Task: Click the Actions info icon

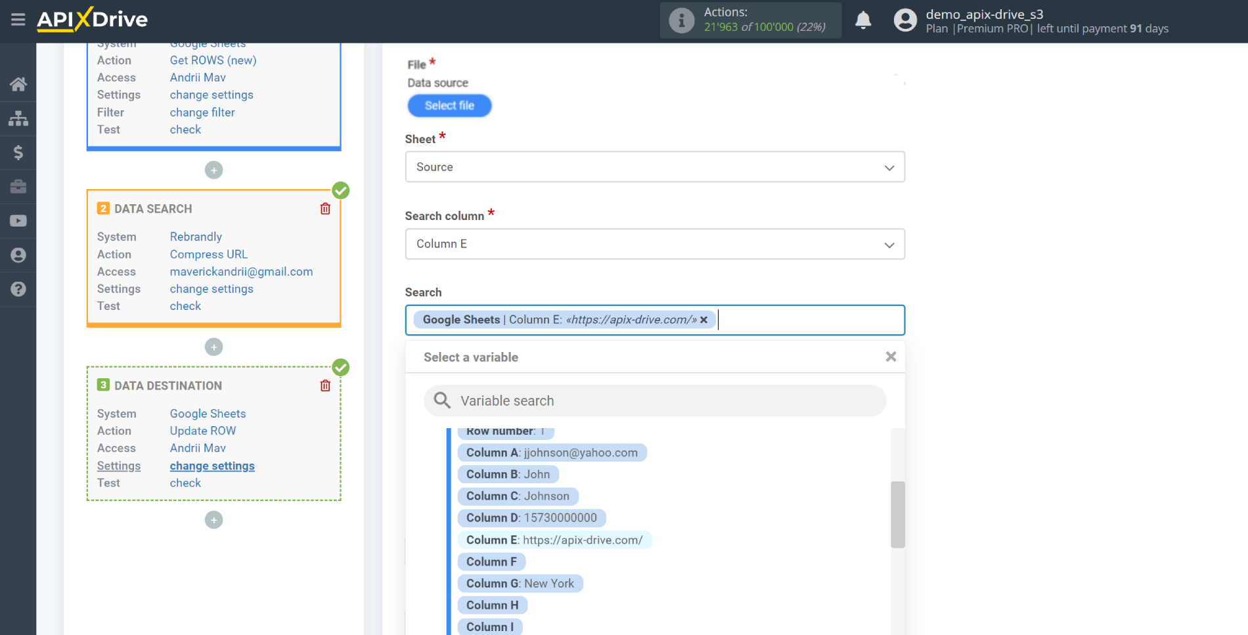Action: 681,20
